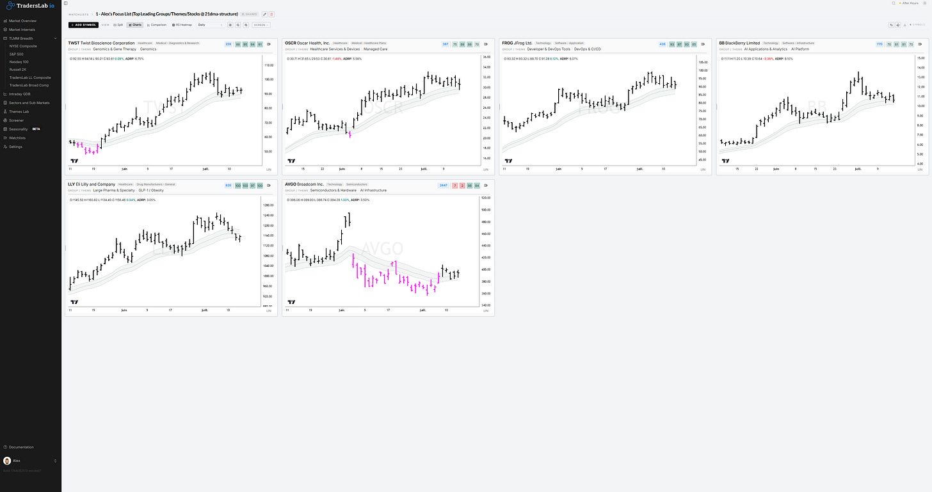Expand the Alex user account menu
This screenshot has width=932, height=492.
31,461
